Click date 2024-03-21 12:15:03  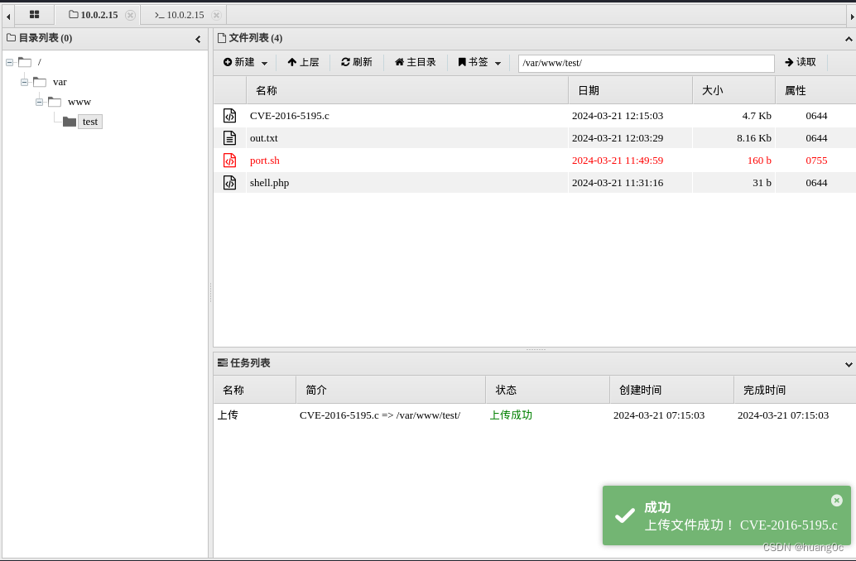(618, 116)
